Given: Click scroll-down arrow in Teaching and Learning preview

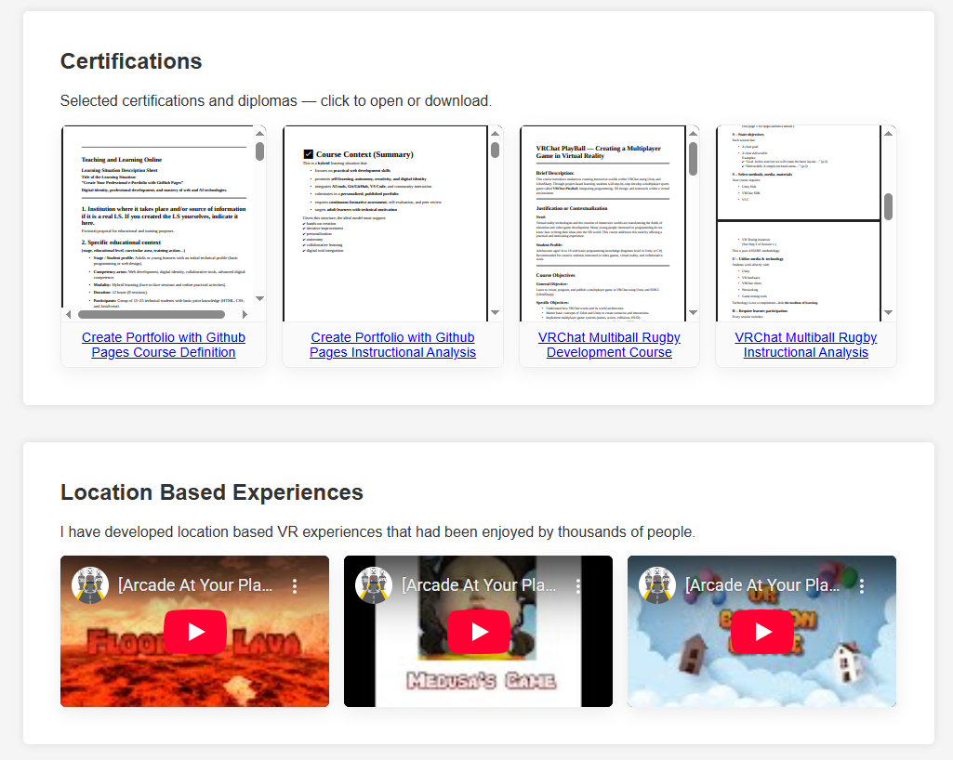Looking at the screenshot, I should pyautogui.click(x=260, y=299).
